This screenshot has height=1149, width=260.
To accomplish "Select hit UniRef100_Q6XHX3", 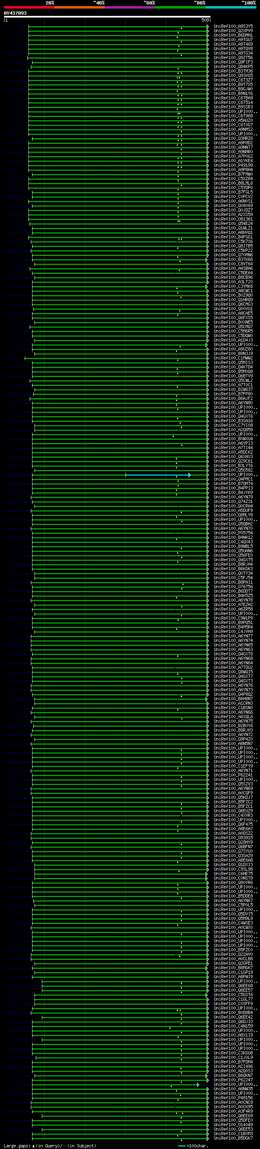I will 233,457.
